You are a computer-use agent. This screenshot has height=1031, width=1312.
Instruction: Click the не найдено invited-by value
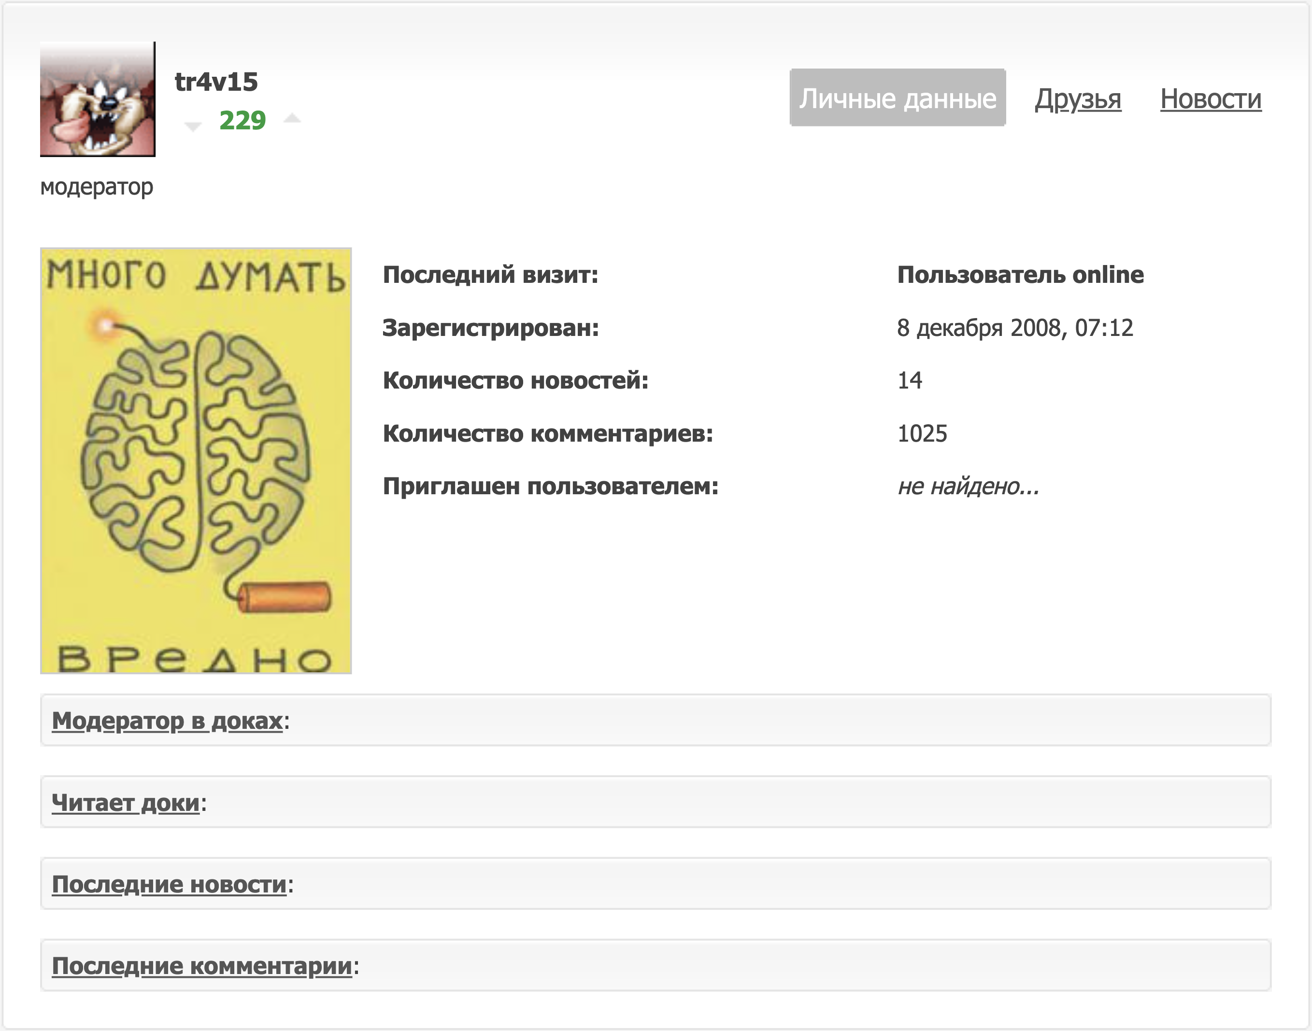(968, 486)
